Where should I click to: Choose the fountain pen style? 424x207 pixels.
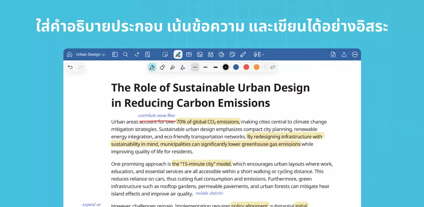tap(152, 67)
